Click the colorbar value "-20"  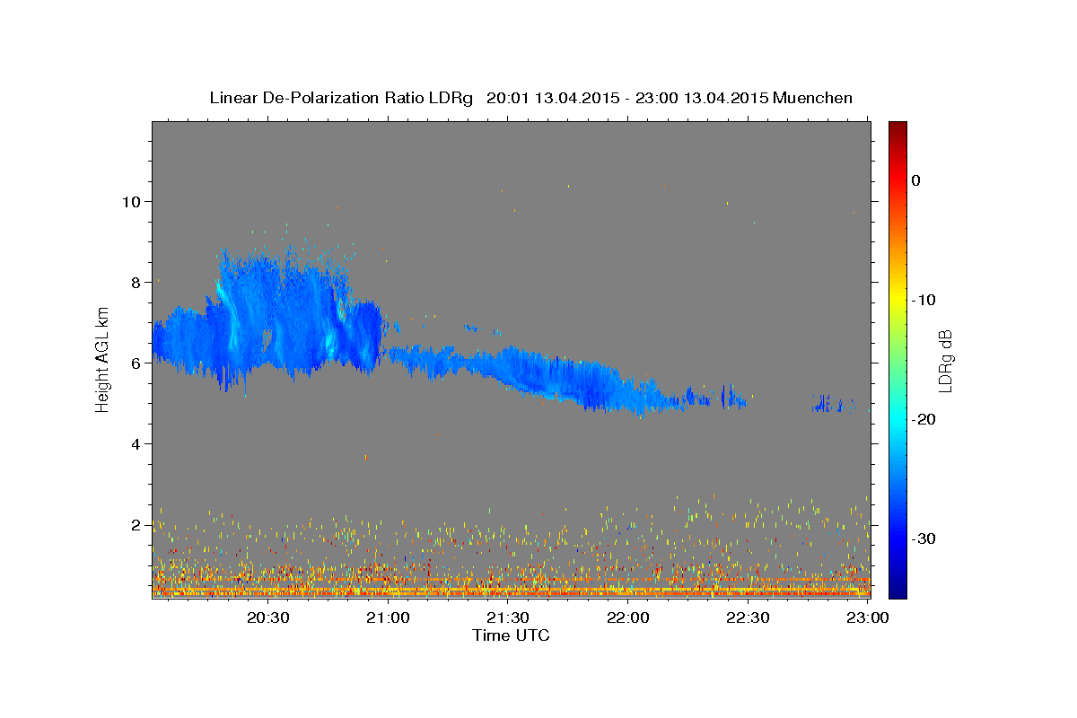[924, 419]
